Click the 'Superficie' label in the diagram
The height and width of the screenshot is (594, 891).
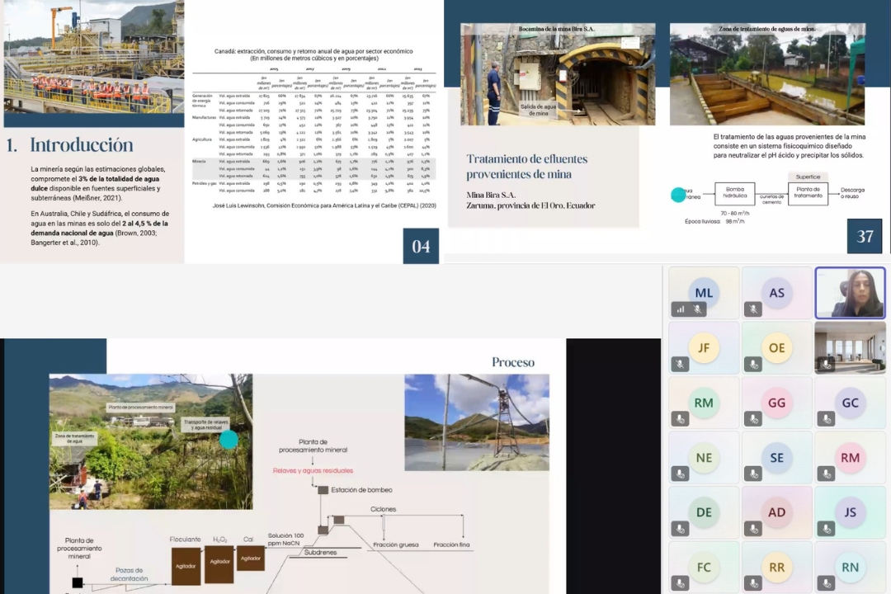click(808, 177)
